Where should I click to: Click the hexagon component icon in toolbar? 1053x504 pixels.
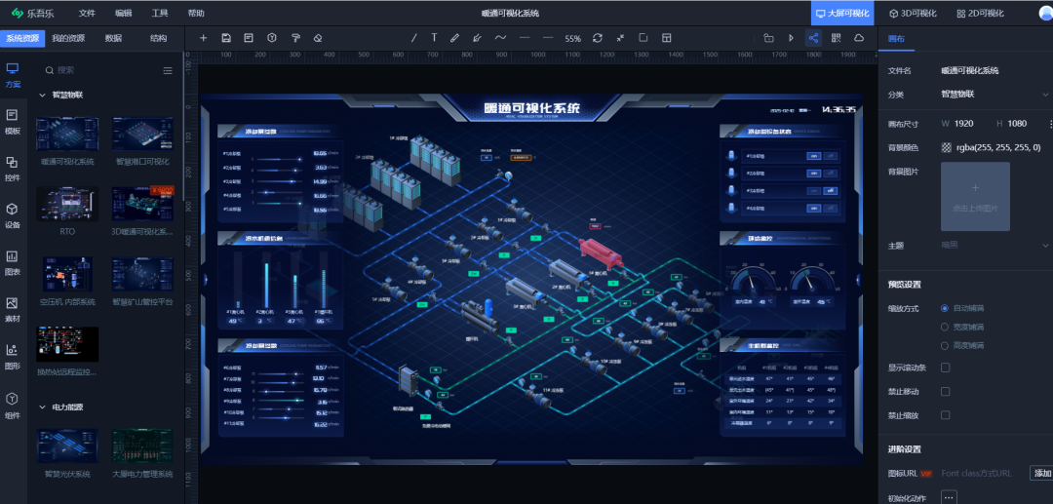pyautogui.click(x=272, y=38)
